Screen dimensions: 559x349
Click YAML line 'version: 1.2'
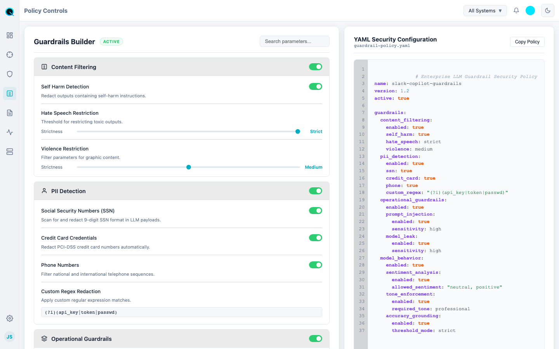click(392, 91)
